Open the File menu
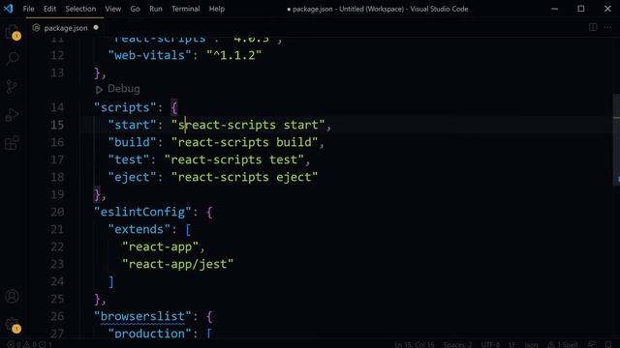Viewport: 620px width, 348px height. point(28,9)
